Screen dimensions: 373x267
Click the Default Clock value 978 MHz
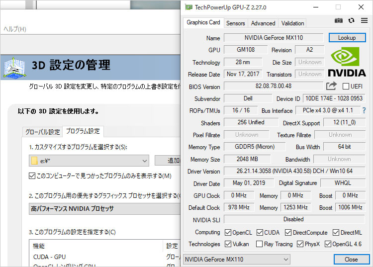point(239,207)
